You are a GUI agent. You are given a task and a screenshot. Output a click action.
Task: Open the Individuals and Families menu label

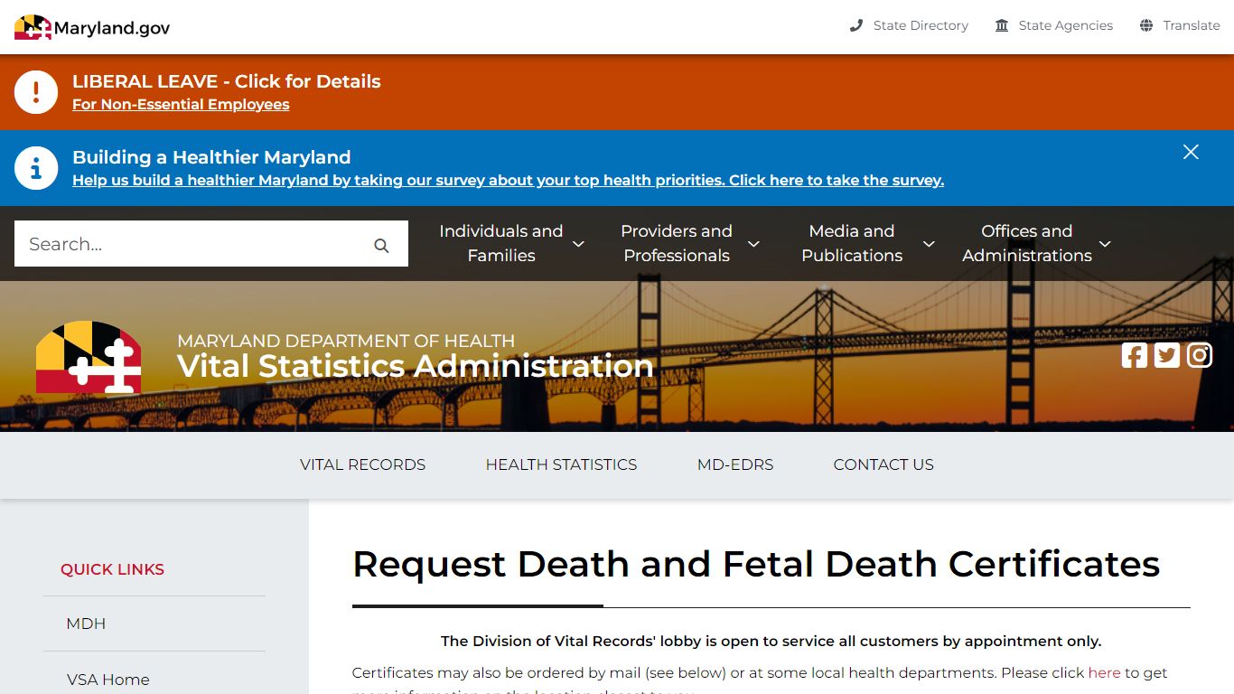[500, 243]
